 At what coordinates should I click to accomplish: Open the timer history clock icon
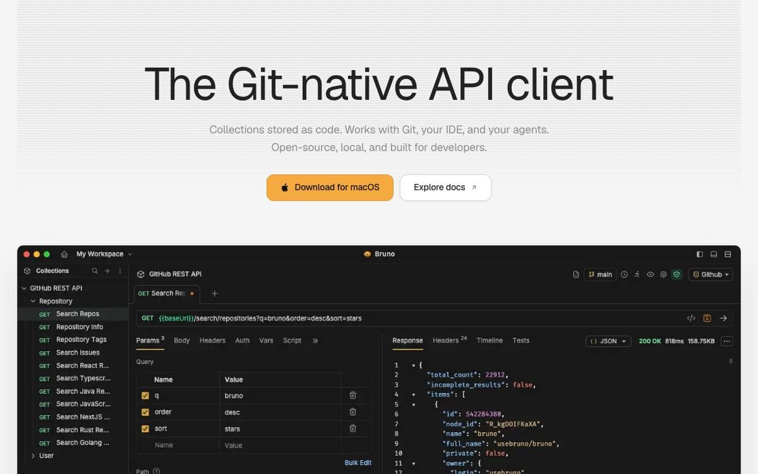[624, 274]
